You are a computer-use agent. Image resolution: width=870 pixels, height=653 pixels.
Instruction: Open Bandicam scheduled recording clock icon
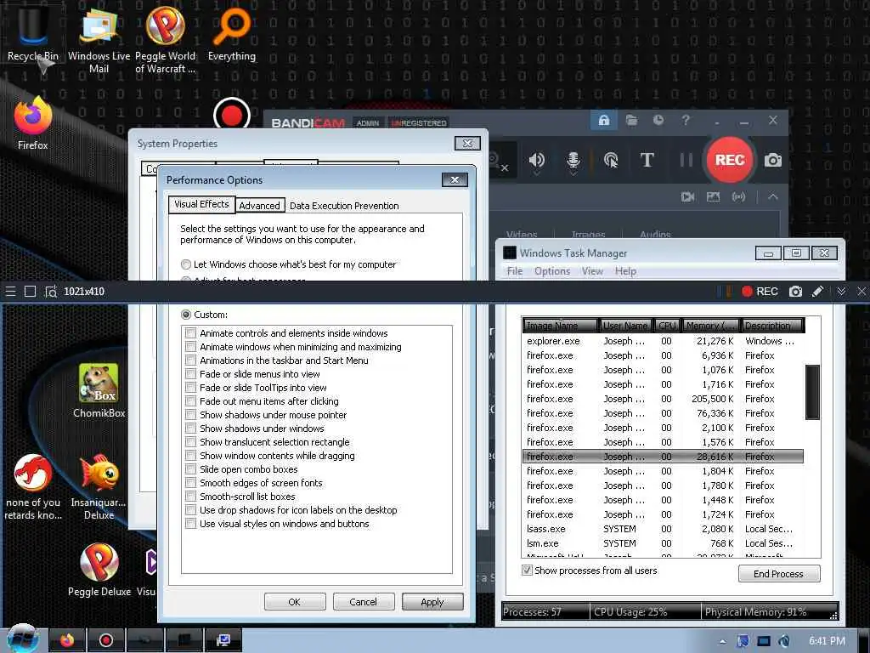(x=658, y=120)
